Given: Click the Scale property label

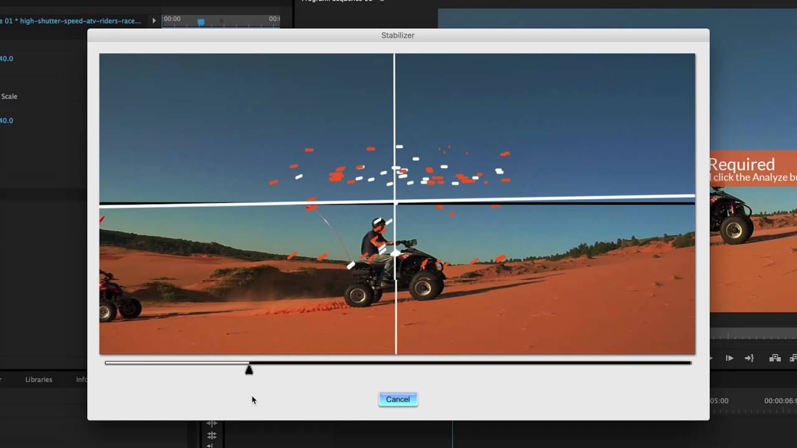Looking at the screenshot, I should 9,96.
